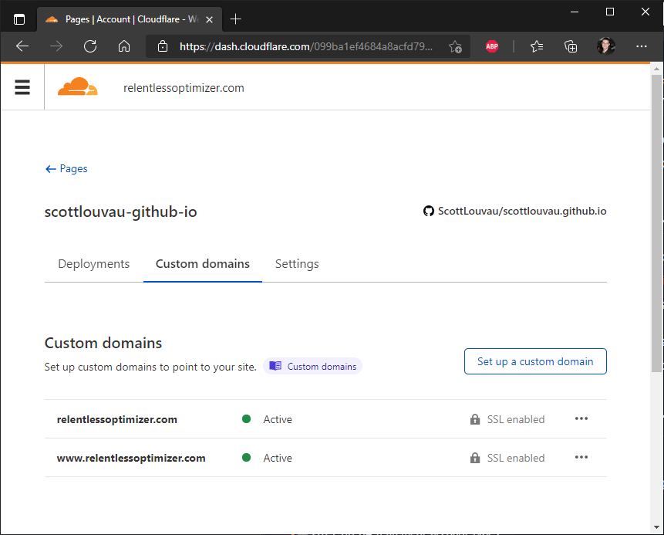The image size is (664, 535).
Task: Click the green Active dot for www.relentlessoptimizer.com
Action: [x=246, y=457]
